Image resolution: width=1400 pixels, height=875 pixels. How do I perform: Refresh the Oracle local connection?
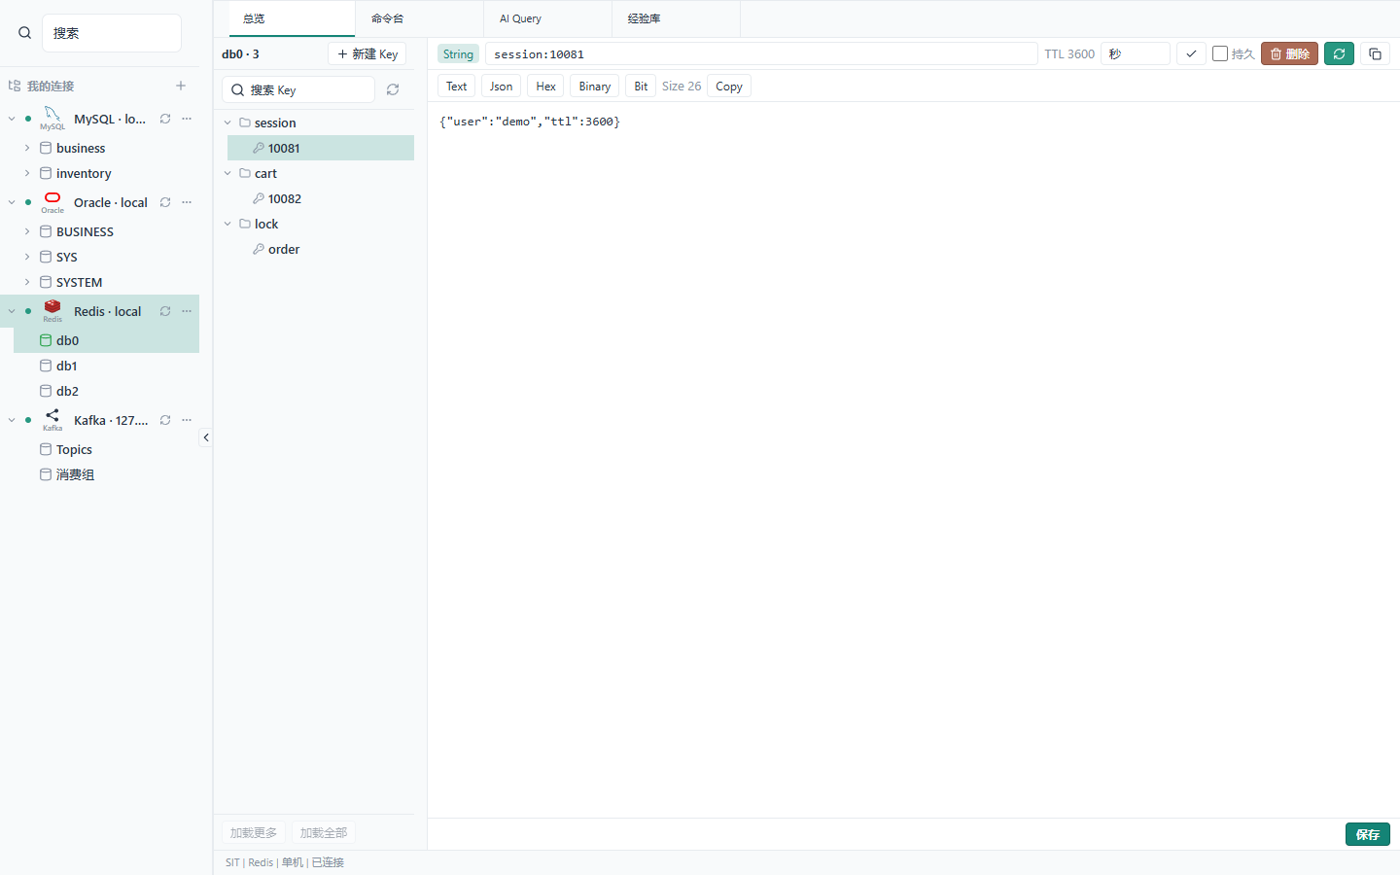pos(165,202)
